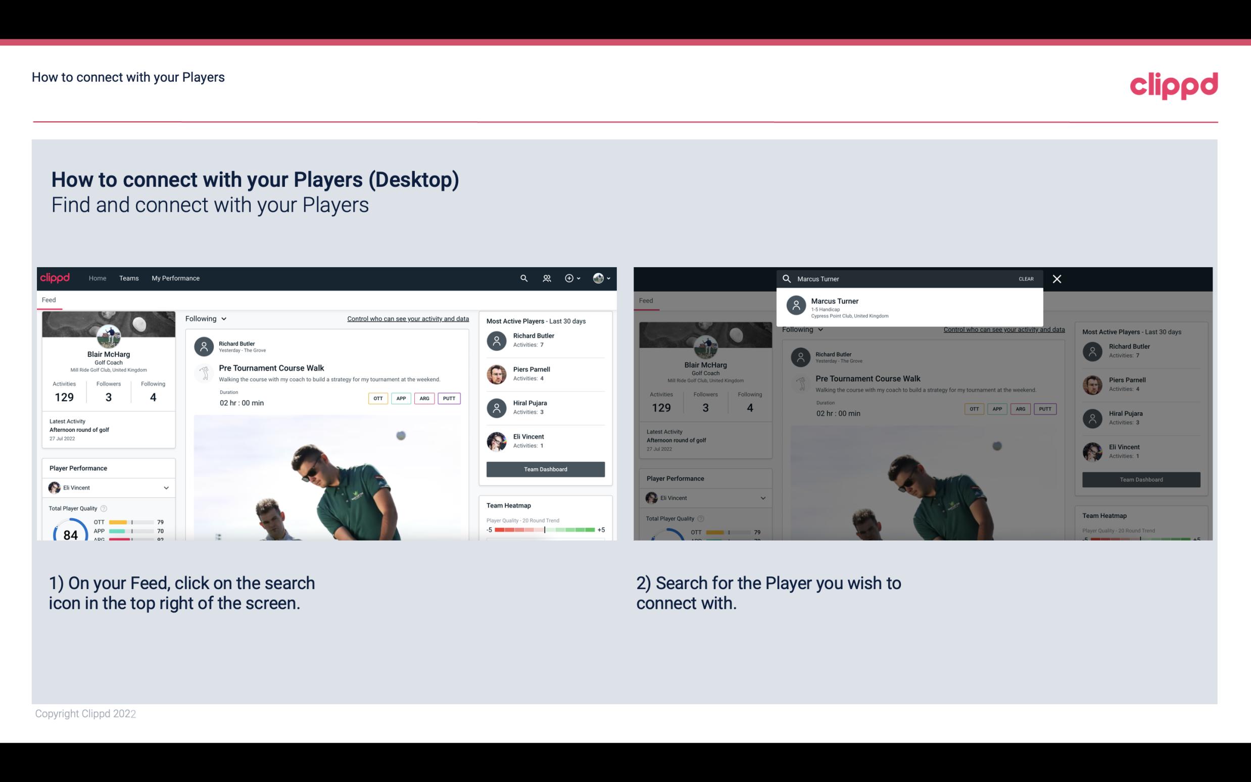
Task: Expand the Player Performance selector dropdown
Action: tap(166, 487)
